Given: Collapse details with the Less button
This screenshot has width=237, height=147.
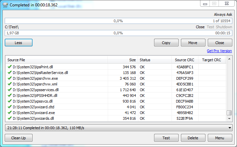Looking at the screenshot, I should [x=18, y=43].
